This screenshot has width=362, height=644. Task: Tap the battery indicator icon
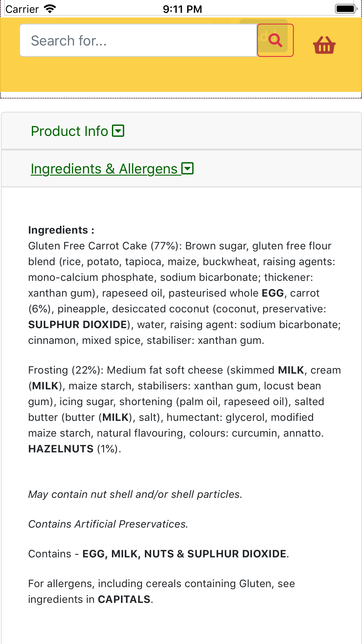point(346,9)
